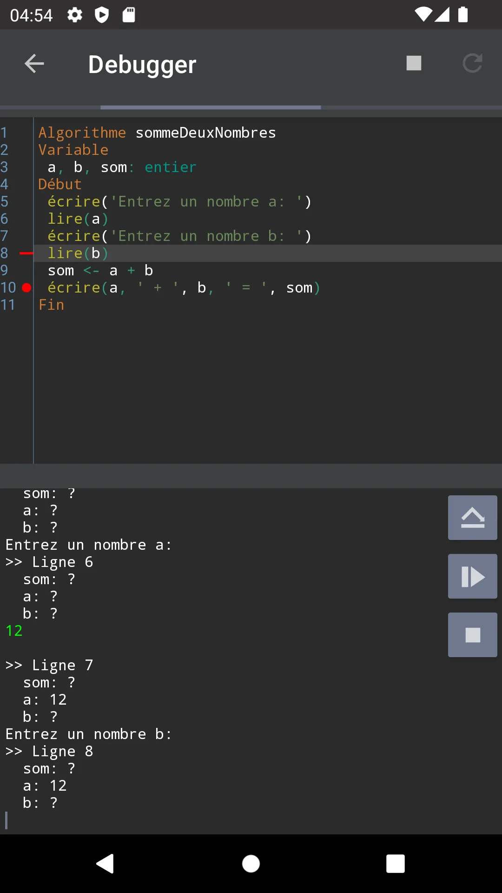Tap the 'Variable' keyword on line 2

pyautogui.click(x=73, y=150)
